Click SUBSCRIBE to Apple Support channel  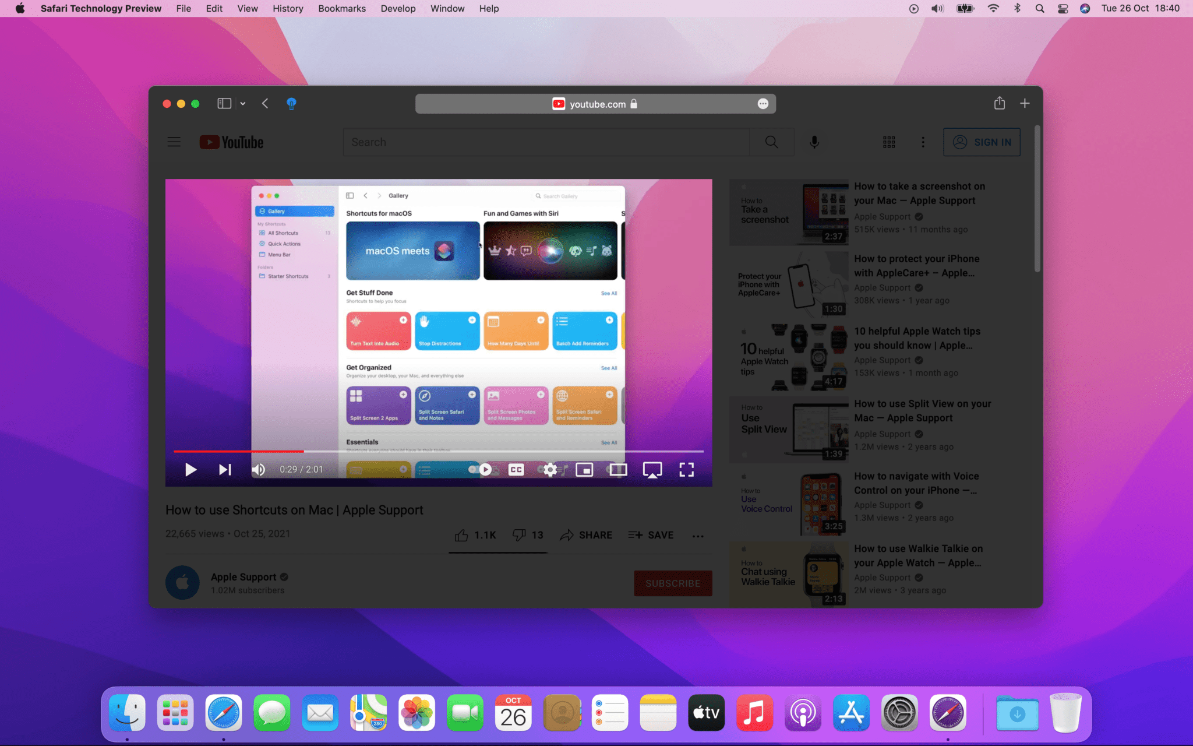pyautogui.click(x=672, y=583)
